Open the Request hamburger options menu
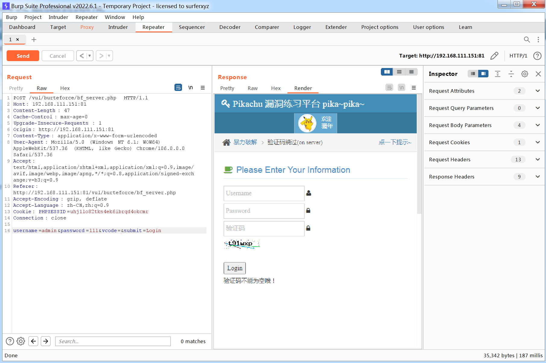This screenshot has height=363, width=546. pyautogui.click(x=203, y=88)
